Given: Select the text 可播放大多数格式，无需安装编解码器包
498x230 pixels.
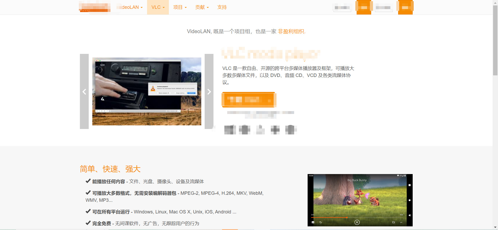Looking at the screenshot, I should [134, 193].
